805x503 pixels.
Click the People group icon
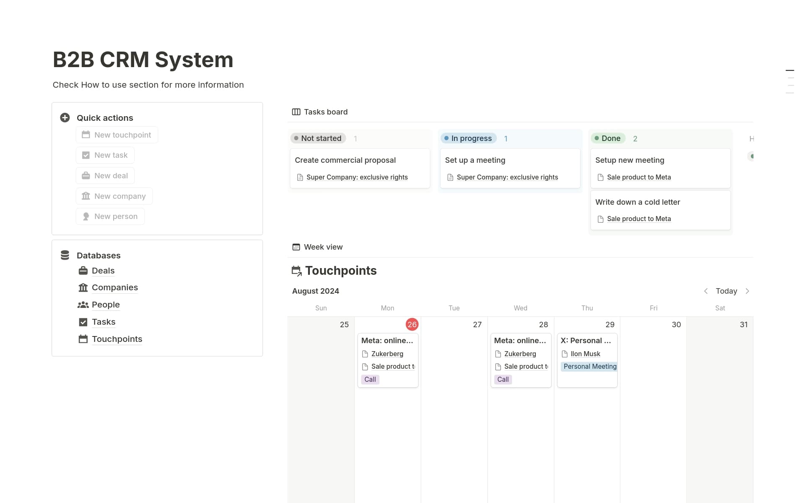tap(83, 305)
